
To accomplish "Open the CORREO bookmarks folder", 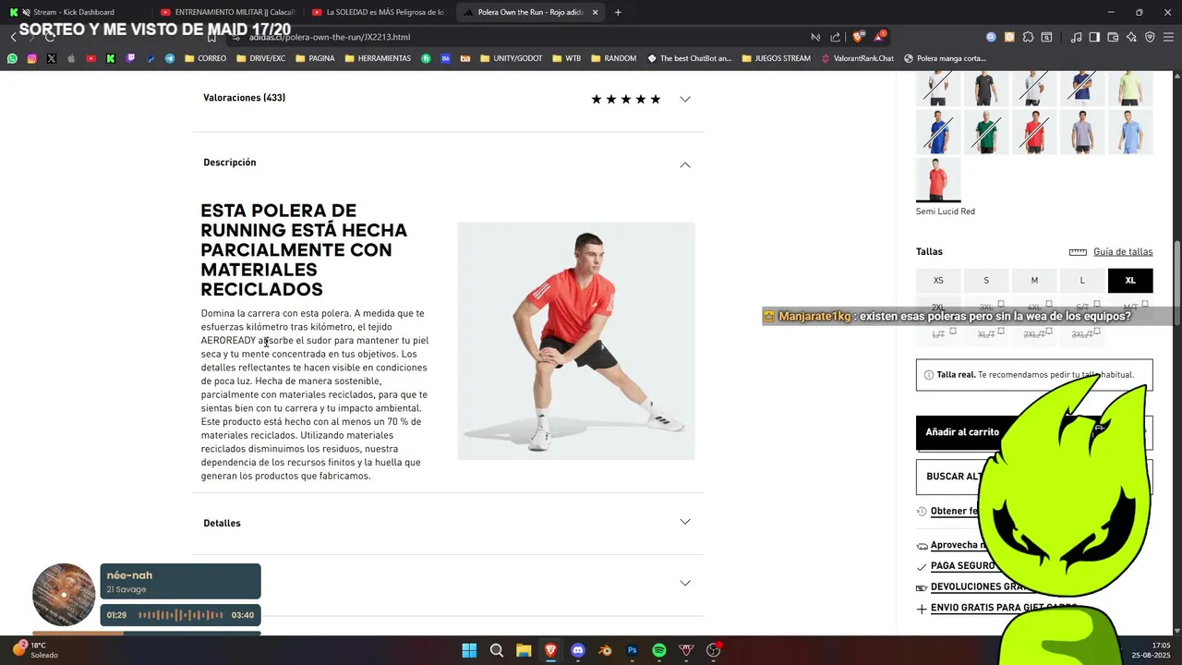I will [206, 58].
